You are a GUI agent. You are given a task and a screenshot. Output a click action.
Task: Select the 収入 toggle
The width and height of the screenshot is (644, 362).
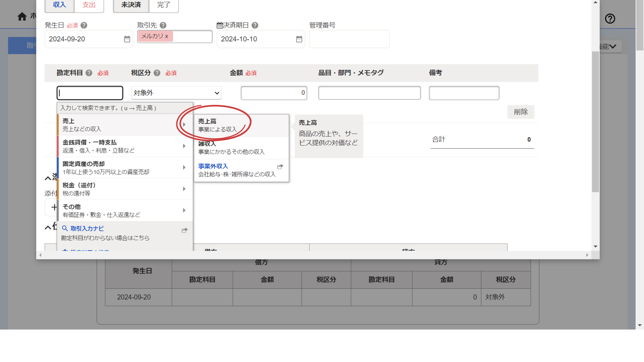(x=60, y=5)
